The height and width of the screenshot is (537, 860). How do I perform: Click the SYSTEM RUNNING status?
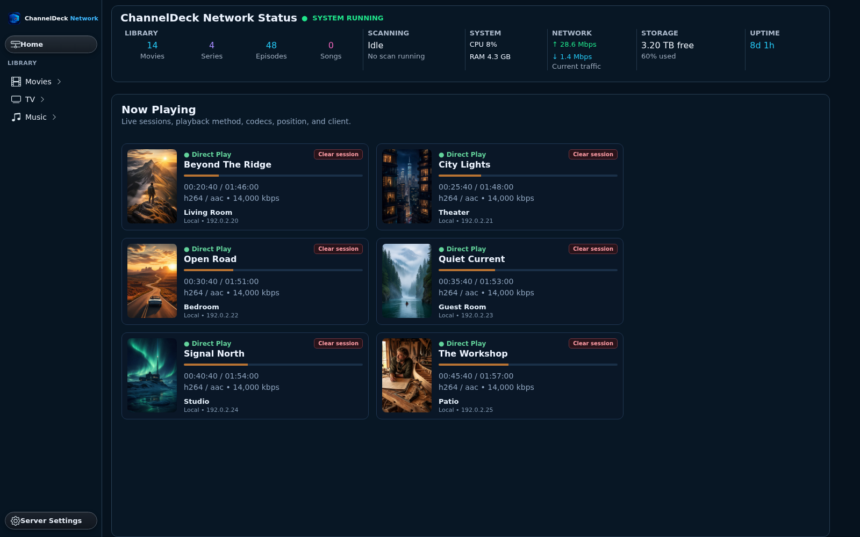pos(348,18)
